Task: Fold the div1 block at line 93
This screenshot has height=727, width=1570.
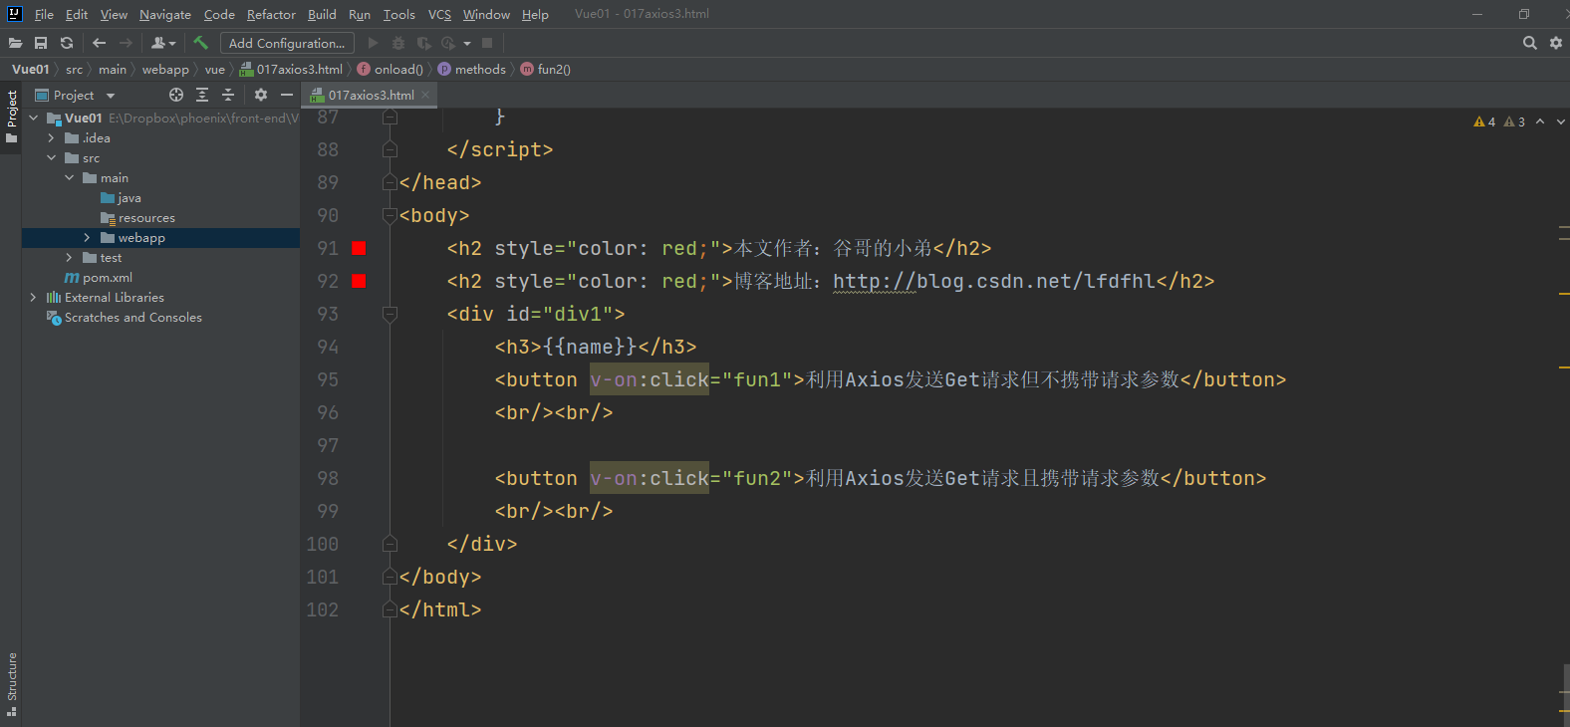Action: click(x=390, y=314)
